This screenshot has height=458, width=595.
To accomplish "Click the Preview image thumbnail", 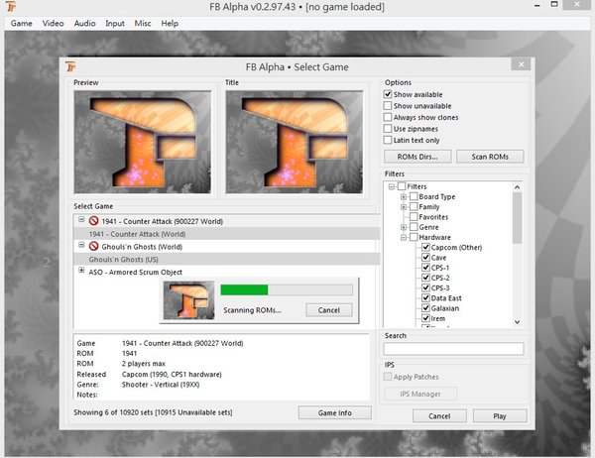I will pyautogui.click(x=143, y=138).
